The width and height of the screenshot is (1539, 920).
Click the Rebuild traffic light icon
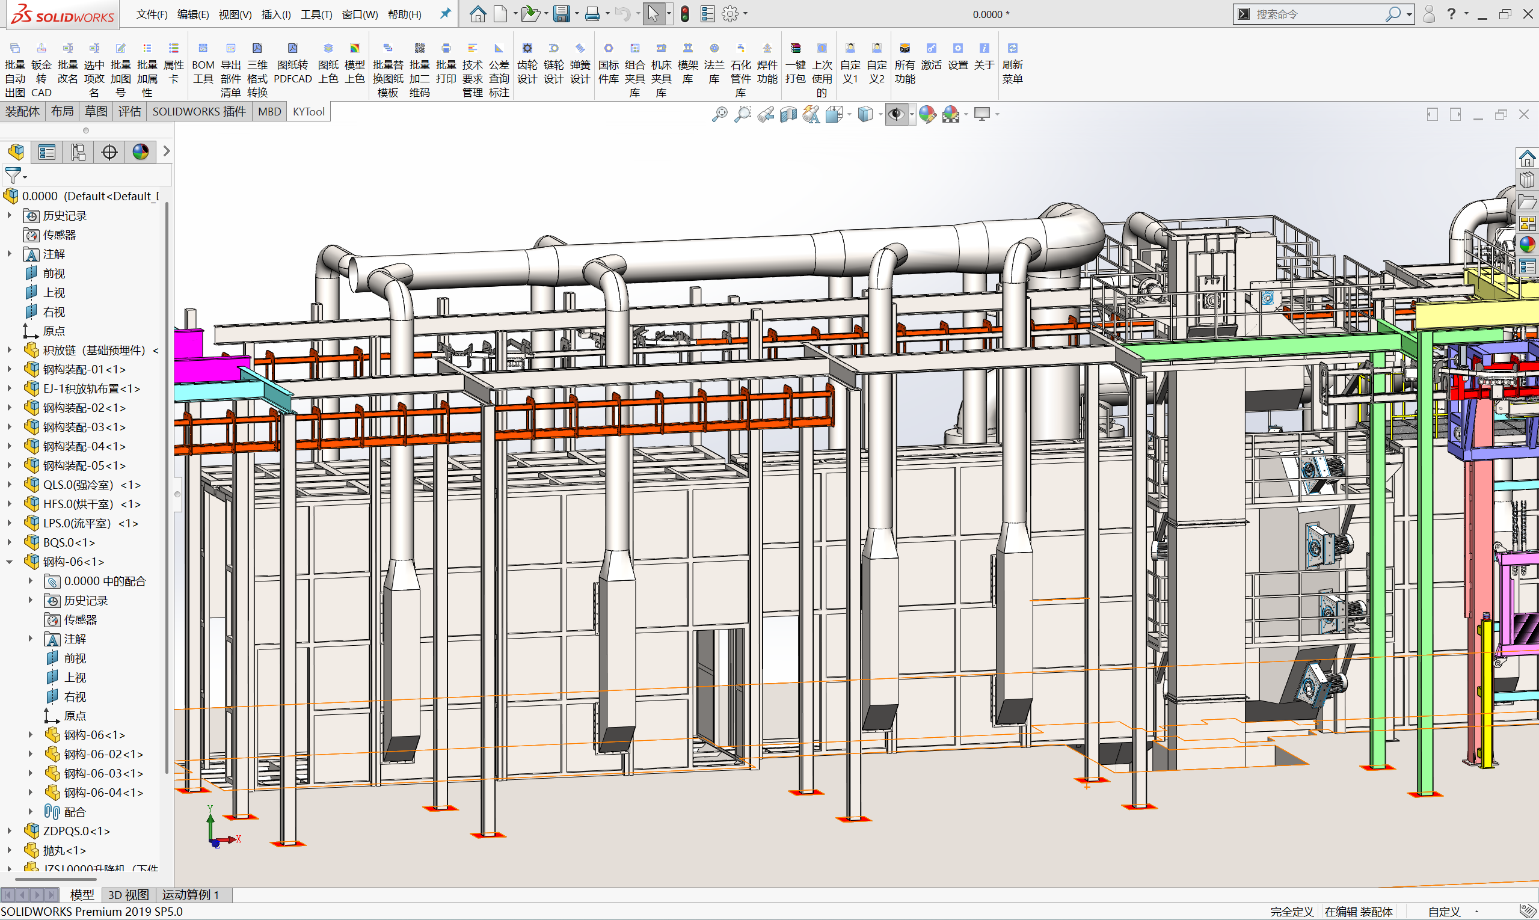click(684, 14)
